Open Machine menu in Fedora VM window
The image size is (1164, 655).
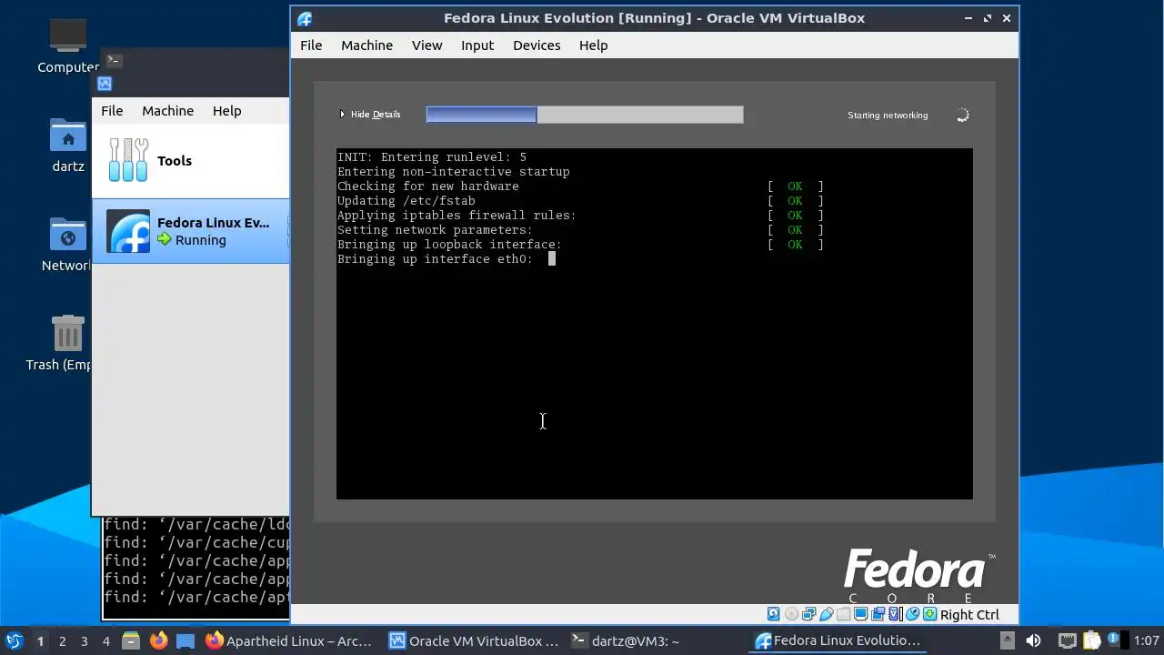tap(366, 45)
